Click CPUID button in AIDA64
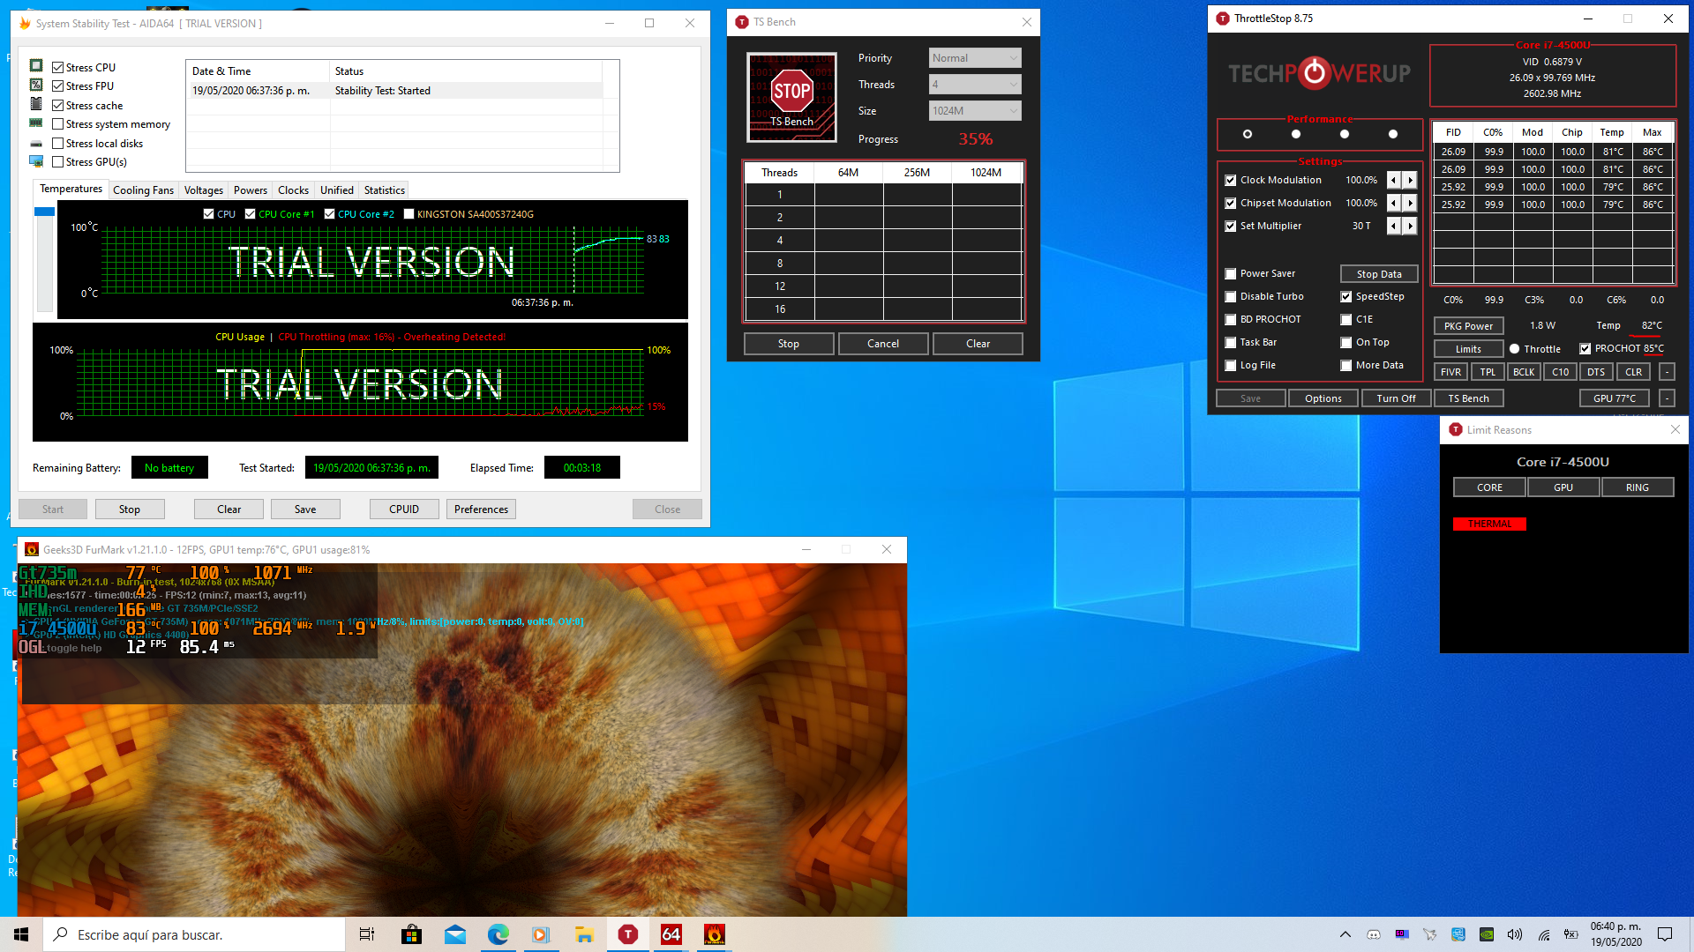Screen dimensions: 1694x952 [x=404, y=509]
